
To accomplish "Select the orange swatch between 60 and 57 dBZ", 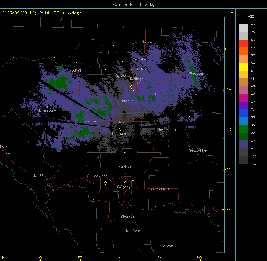I will [x=243, y=51].
